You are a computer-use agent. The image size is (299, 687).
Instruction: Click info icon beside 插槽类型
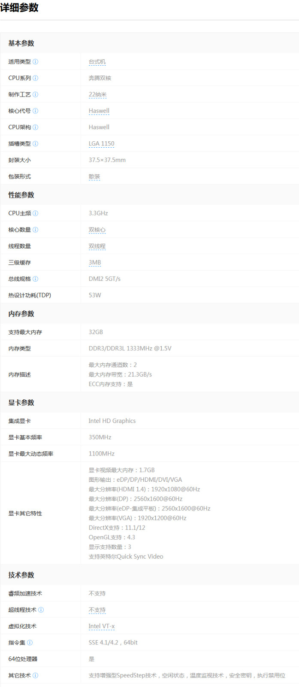coord(35,144)
